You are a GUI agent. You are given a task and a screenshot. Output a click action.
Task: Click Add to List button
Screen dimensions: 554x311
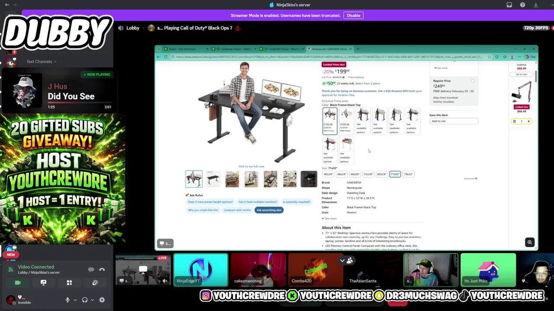point(454,121)
